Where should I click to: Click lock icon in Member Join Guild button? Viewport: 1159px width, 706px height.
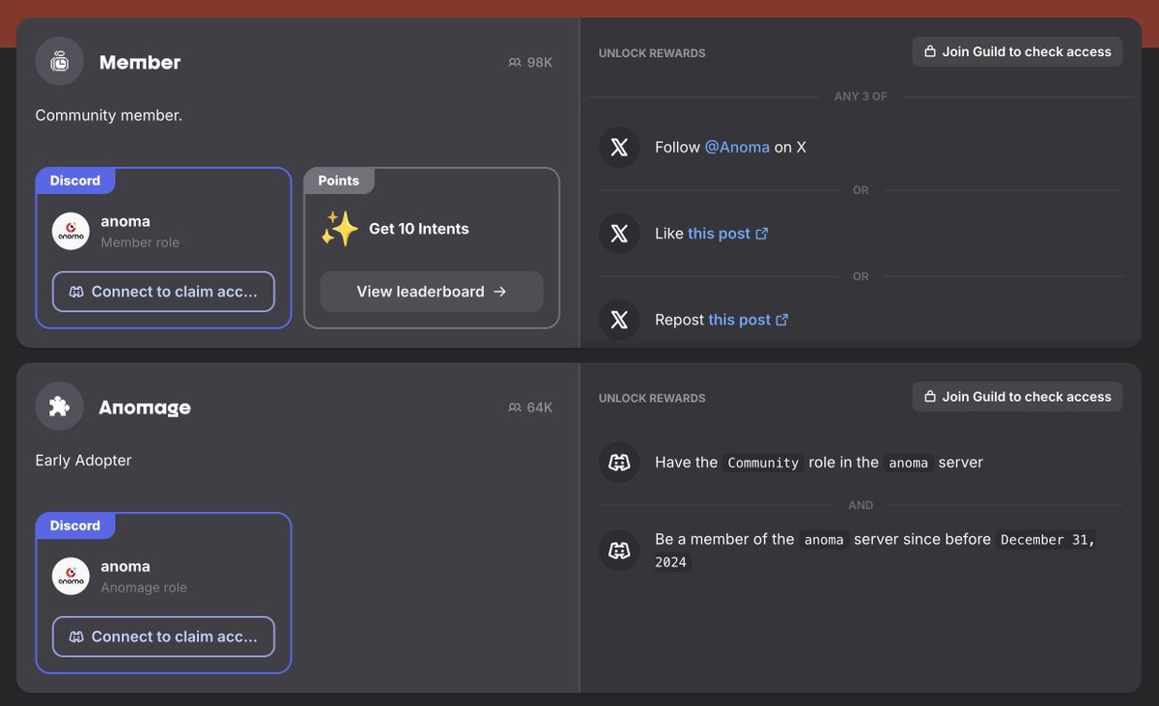[930, 52]
